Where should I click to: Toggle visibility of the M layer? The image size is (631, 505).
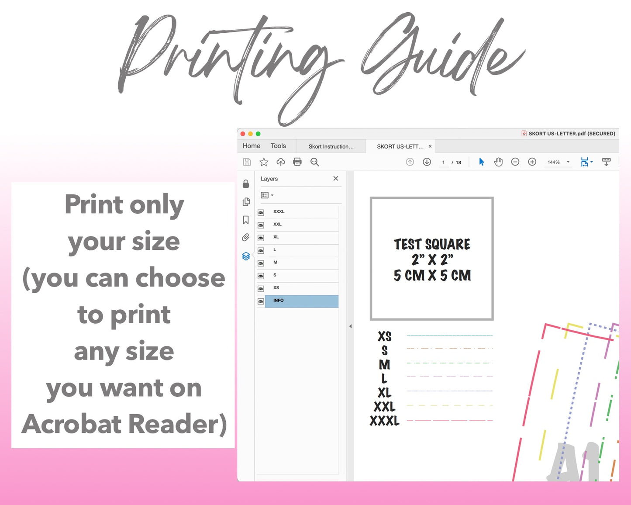pyautogui.click(x=261, y=263)
